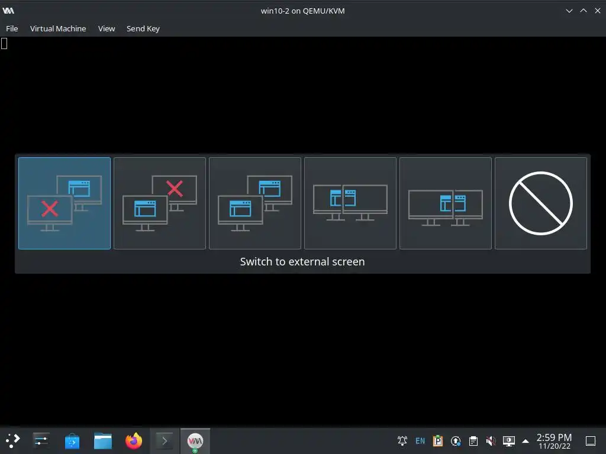Click the show desktop button
This screenshot has width=606, height=454.
tap(591, 440)
